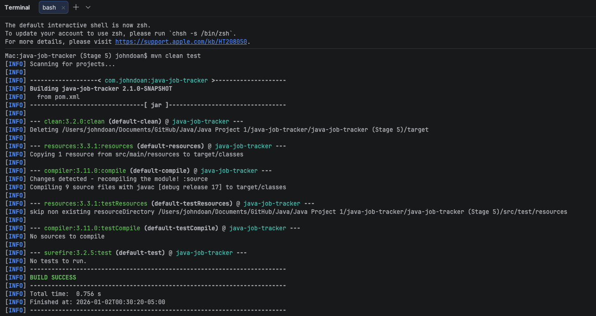Close the bash terminal tab
The height and width of the screenshot is (316, 596).
63,7
